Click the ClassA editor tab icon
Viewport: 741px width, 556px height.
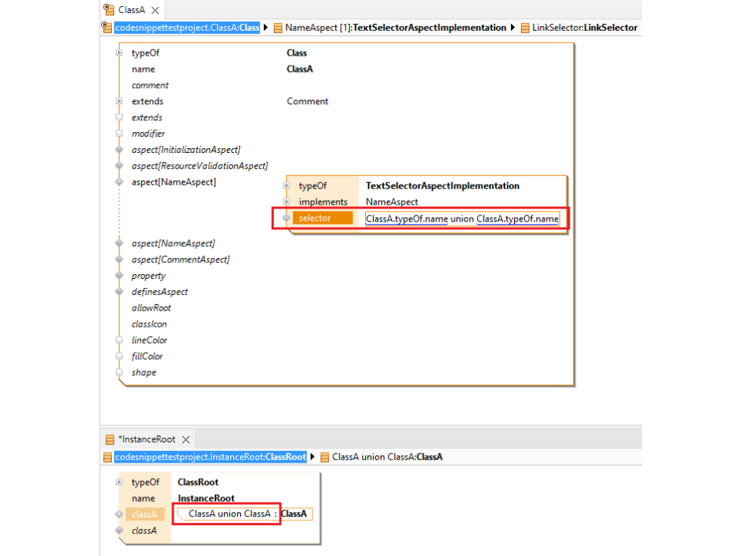109,10
